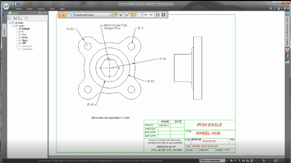Click the third Layers panel toolbar icon
Image resolution: width=291 pixels, height=163 pixels.
pyautogui.click(x=20, y=18)
